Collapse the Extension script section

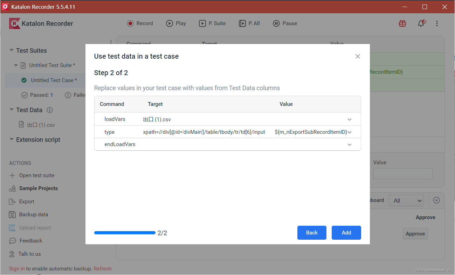[12, 139]
